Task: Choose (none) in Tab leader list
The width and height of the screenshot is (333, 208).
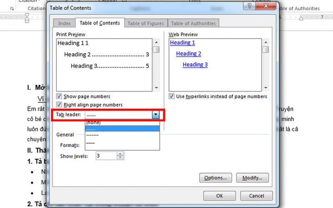Action: pos(122,123)
